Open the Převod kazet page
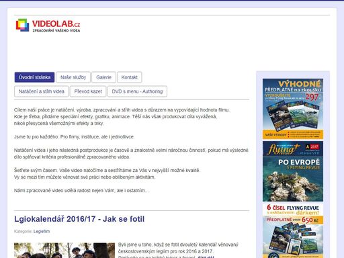 [88, 91]
